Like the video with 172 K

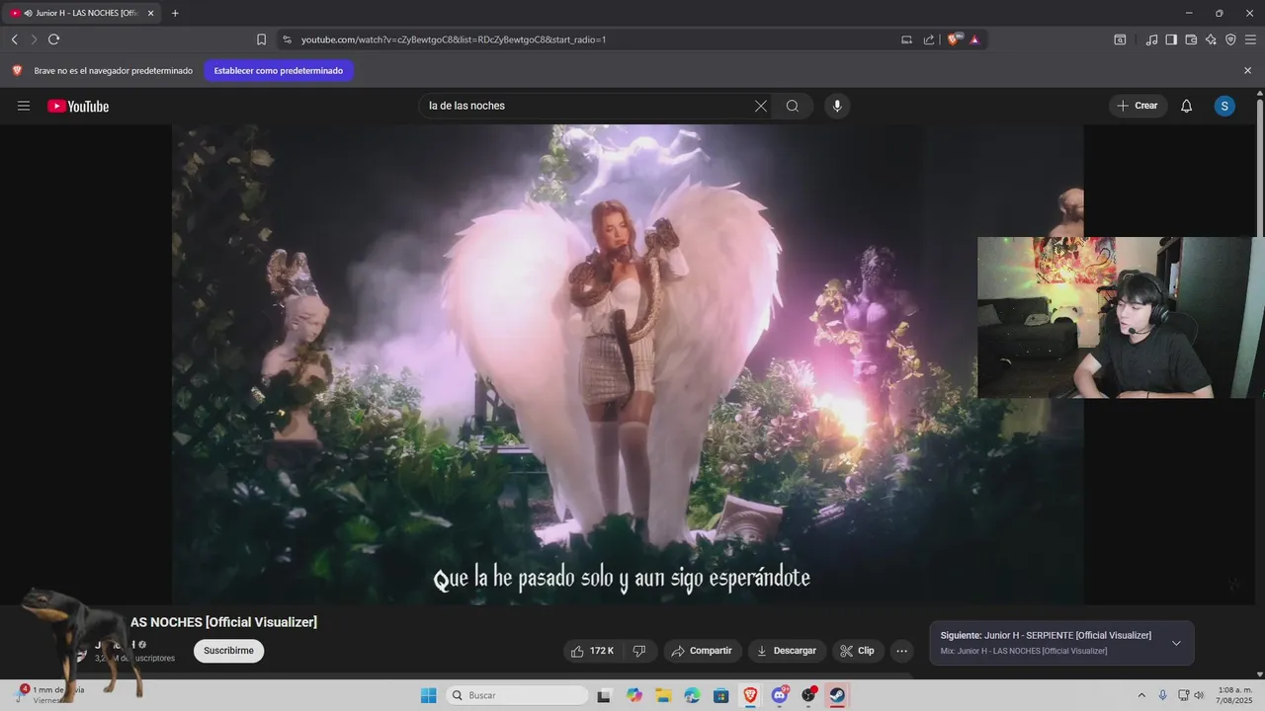pos(592,651)
